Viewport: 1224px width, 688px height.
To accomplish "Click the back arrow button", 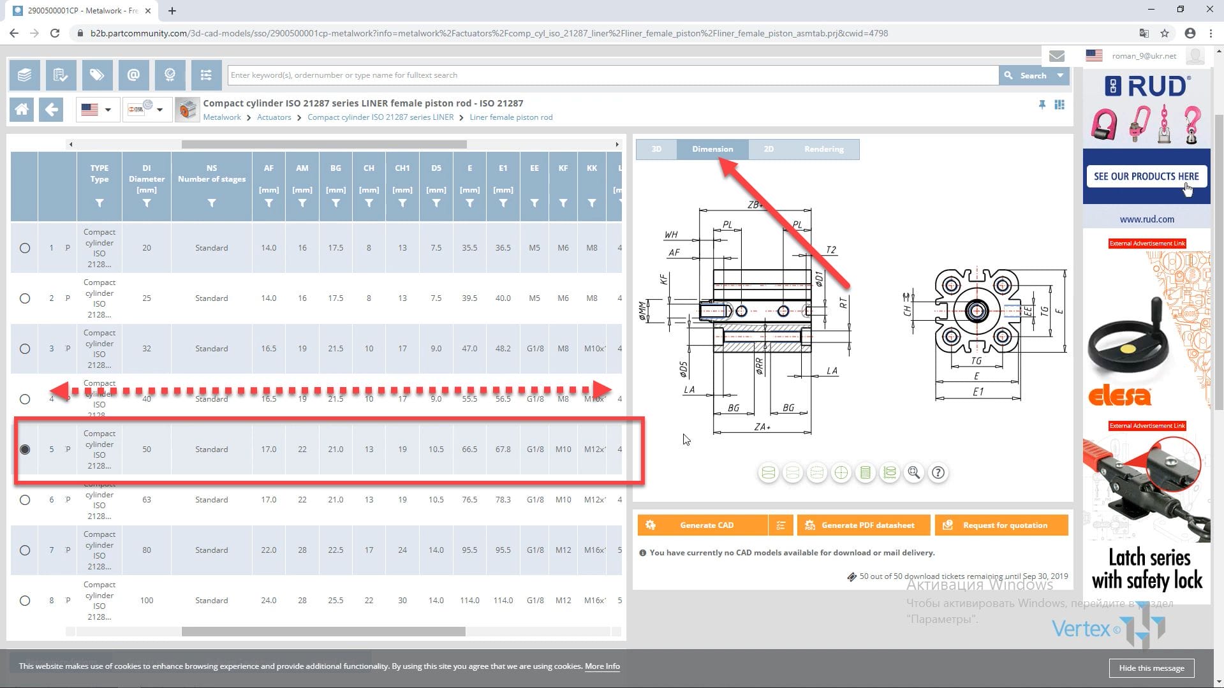I will pyautogui.click(x=51, y=109).
